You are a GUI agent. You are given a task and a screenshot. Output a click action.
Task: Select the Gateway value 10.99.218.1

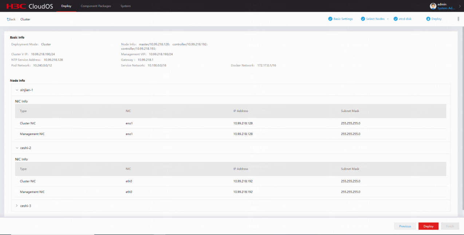(x=146, y=60)
